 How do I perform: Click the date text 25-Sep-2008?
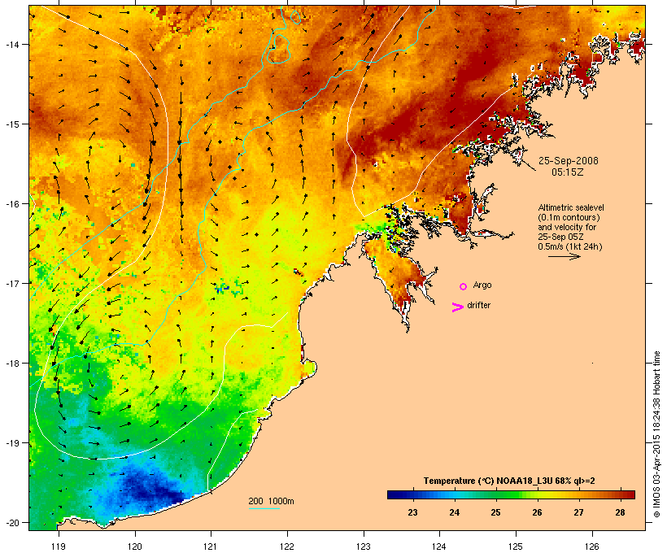(569, 161)
